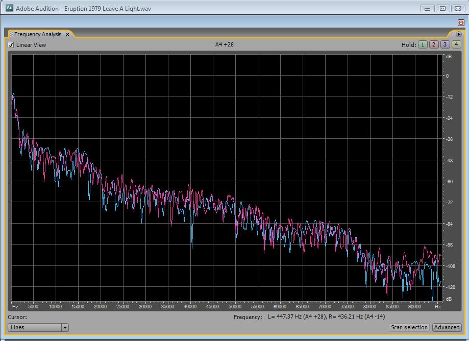Close the floating panel with red X

pos(461,23)
